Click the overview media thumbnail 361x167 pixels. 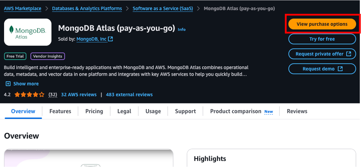point(89,158)
